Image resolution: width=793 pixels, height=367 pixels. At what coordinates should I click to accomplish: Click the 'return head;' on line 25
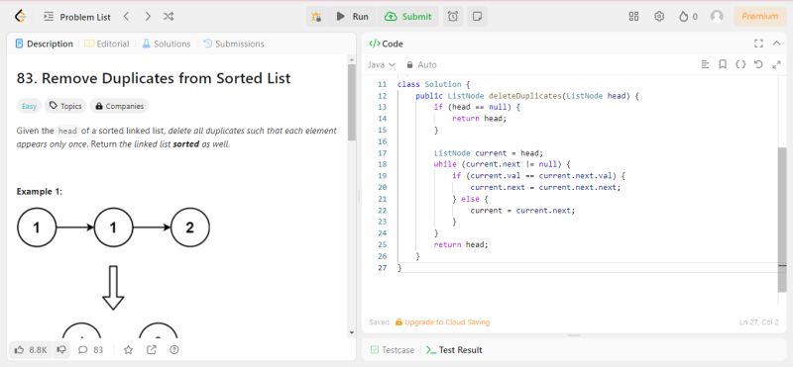point(461,244)
